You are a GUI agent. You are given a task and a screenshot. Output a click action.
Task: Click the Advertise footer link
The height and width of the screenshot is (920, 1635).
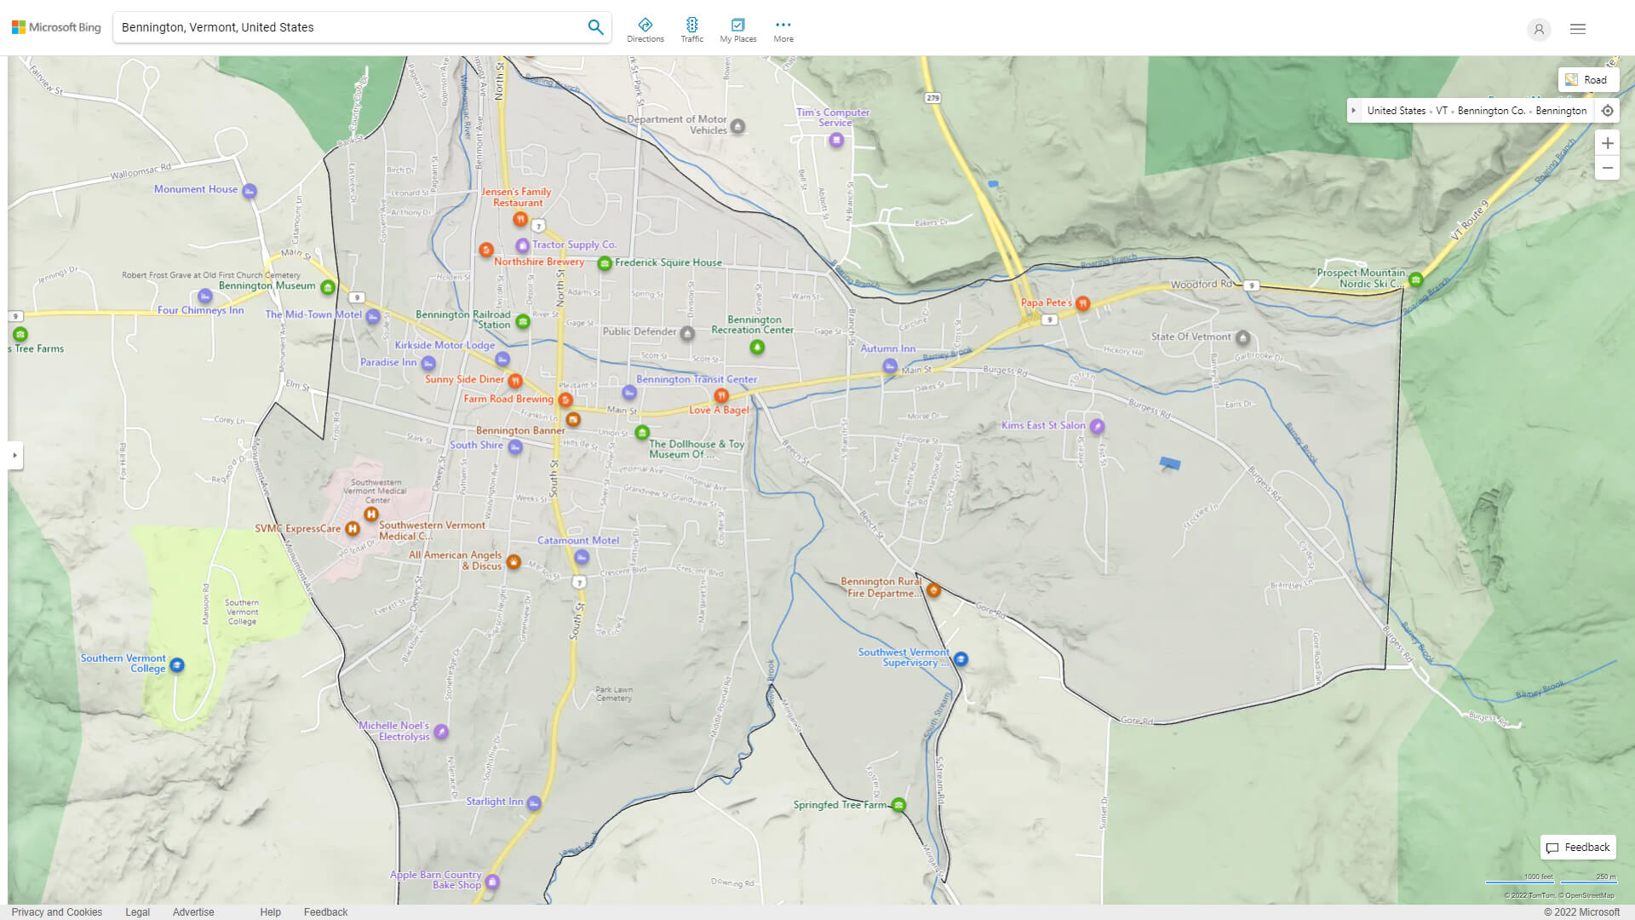click(x=193, y=911)
